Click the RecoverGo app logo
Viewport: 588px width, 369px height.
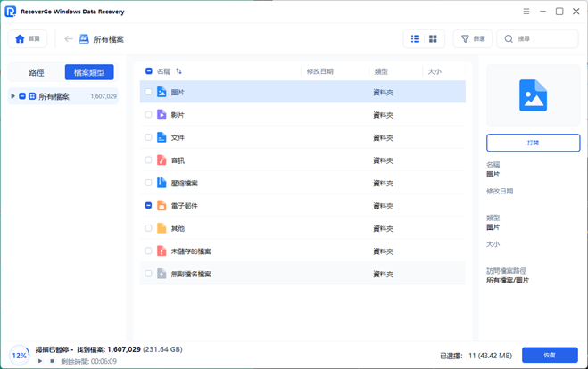[x=10, y=12]
